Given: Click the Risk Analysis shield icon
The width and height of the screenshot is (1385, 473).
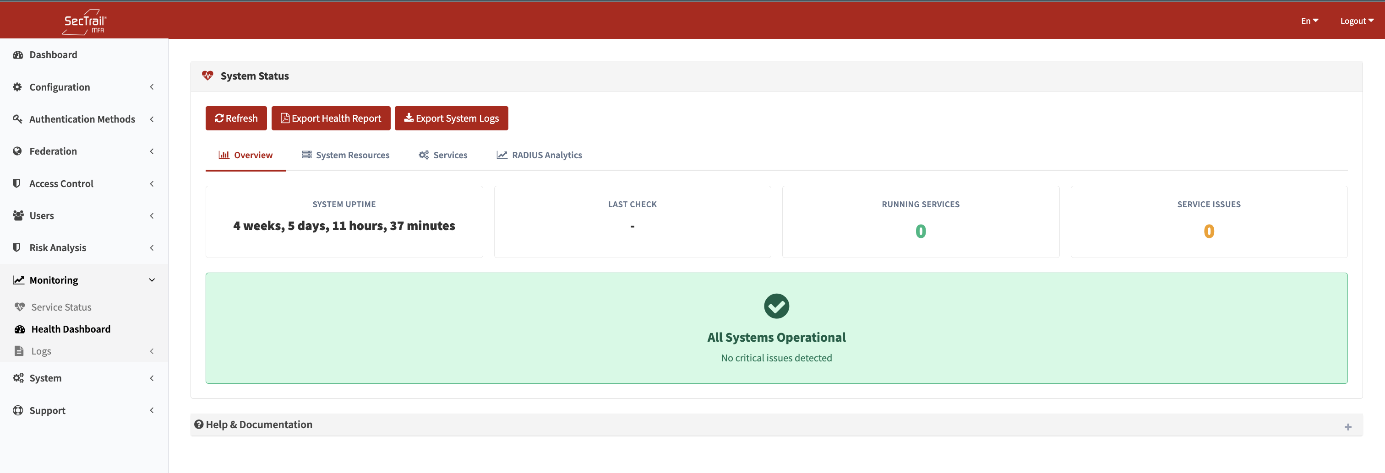Looking at the screenshot, I should [x=18, y=247].
